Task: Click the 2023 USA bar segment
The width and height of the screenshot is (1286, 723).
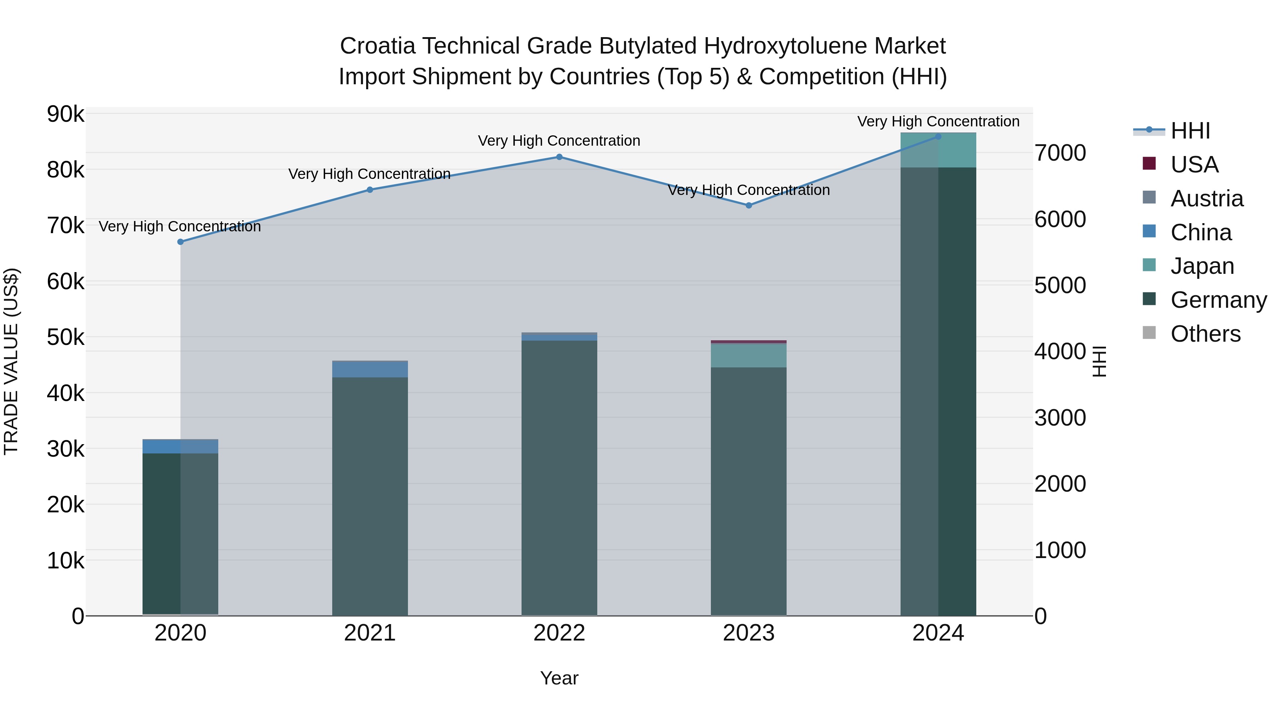Action: tap(749, 342)
